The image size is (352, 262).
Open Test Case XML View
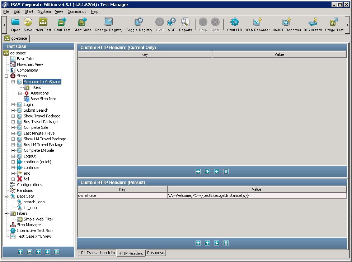tap(34, 237)
